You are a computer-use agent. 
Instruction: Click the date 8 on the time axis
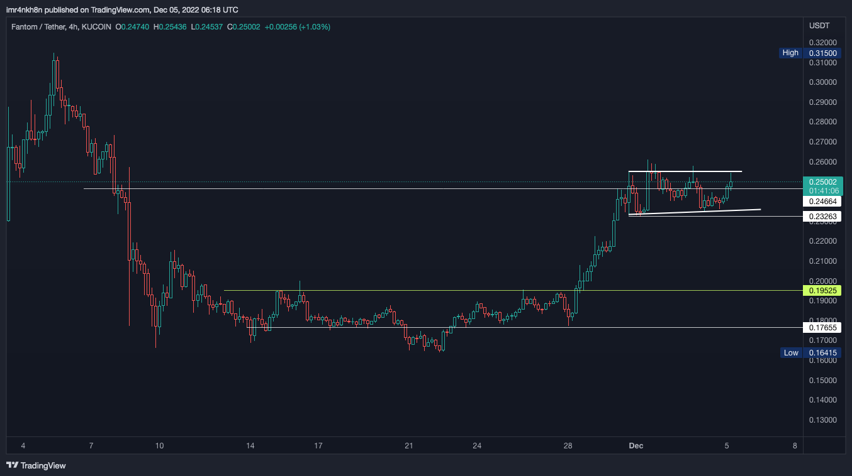tap(795, 446)
